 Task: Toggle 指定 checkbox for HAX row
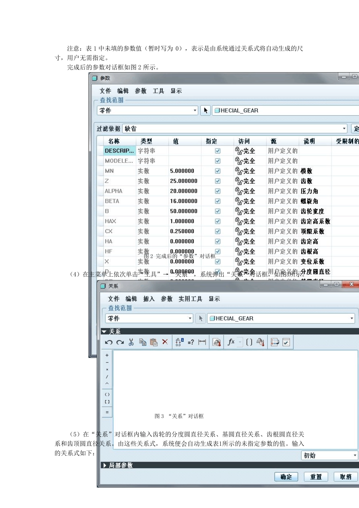point(218,221)
